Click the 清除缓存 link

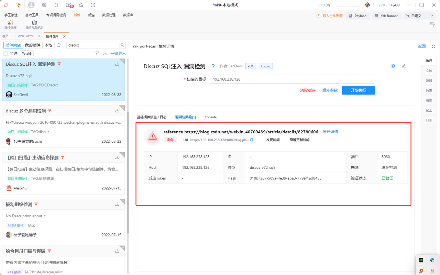(x=308, y=90)
